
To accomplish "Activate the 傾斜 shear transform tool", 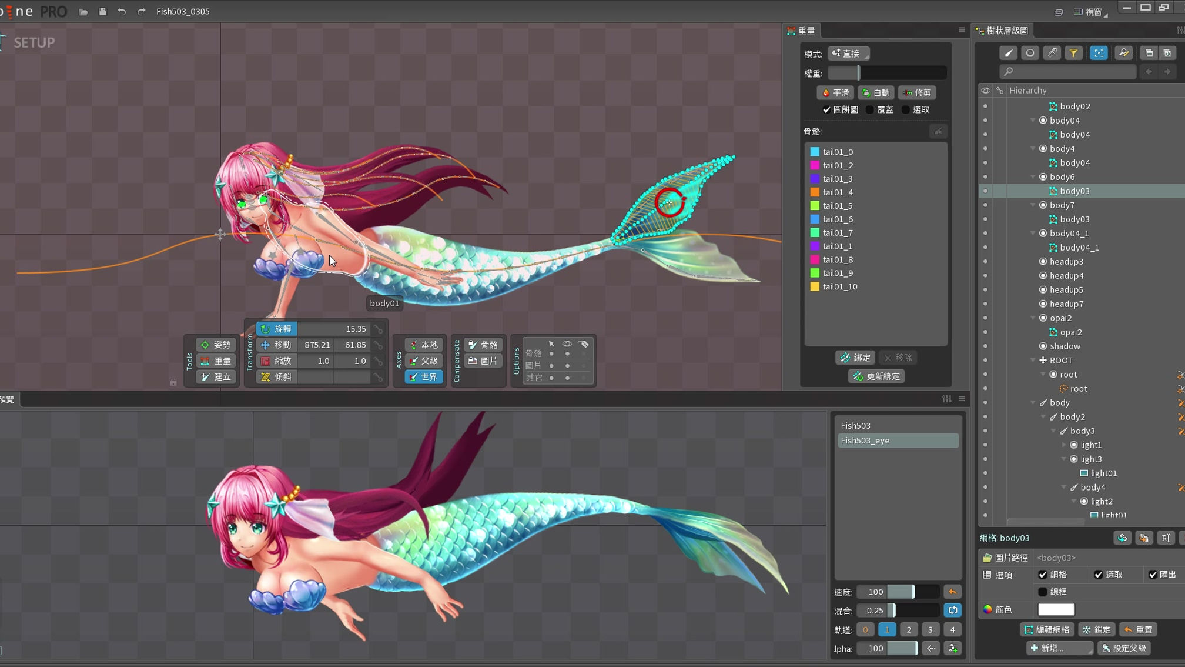I will [277, 376].
